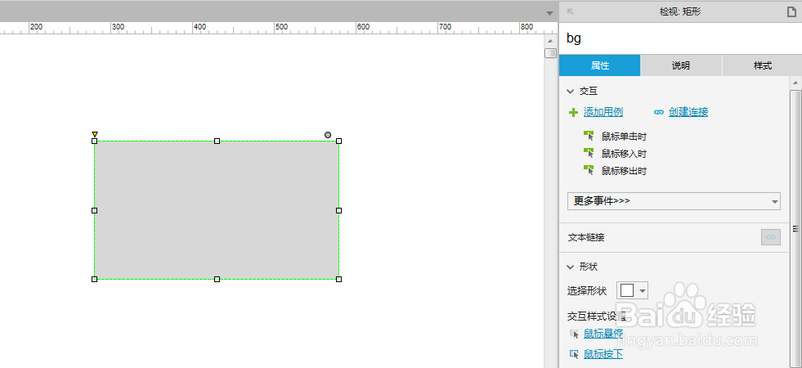Click the bottom-right resize handle of rectangle

pos(338,279)
